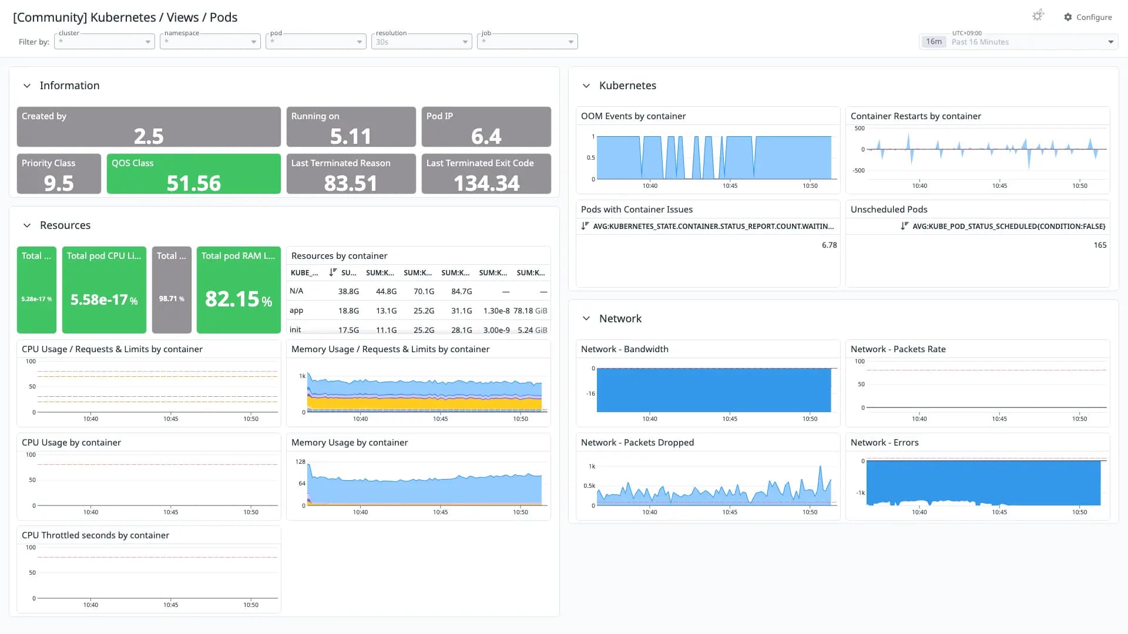Collapse the Network section
Screen dimensions: 1128x634
tap(586, 319)
